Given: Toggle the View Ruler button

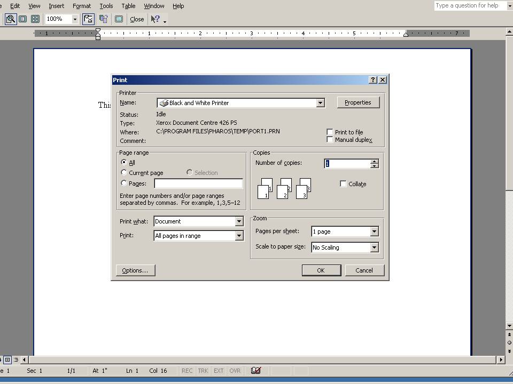Looking at the screenshot, I should coord(88,19).
